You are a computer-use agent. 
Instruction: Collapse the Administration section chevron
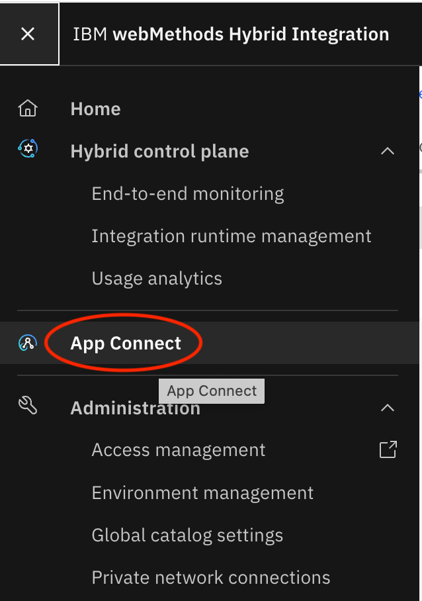(x=388, y=408)
